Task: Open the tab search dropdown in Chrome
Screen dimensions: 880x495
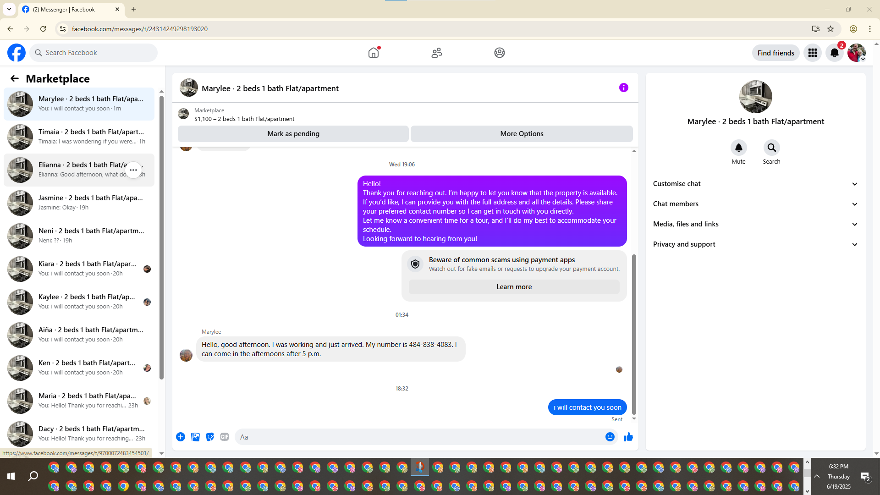Action: (x=9, y=9)
